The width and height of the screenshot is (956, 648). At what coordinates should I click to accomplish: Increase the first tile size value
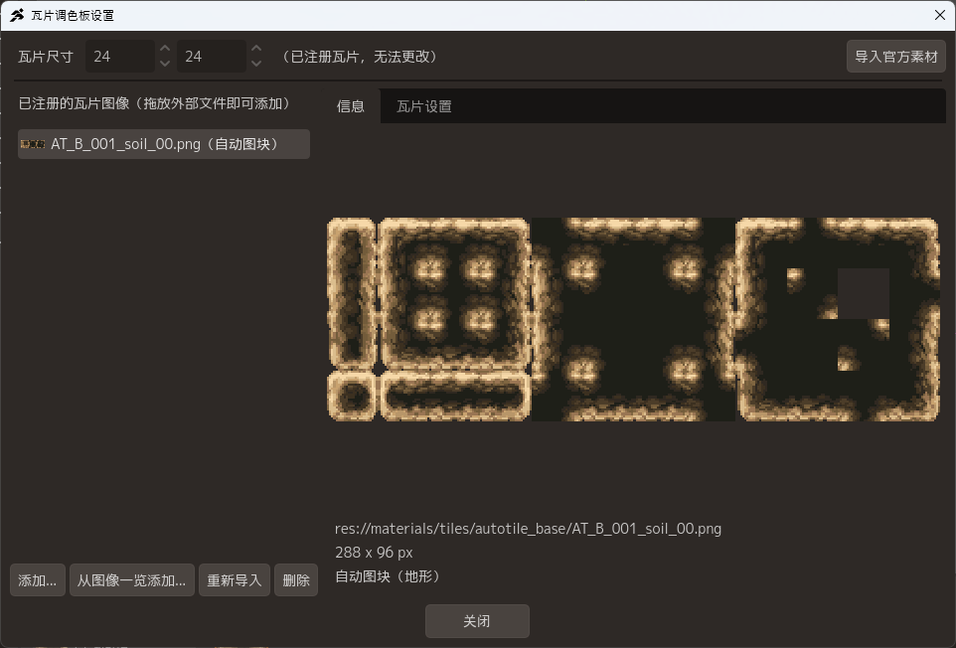click(165, 49)
